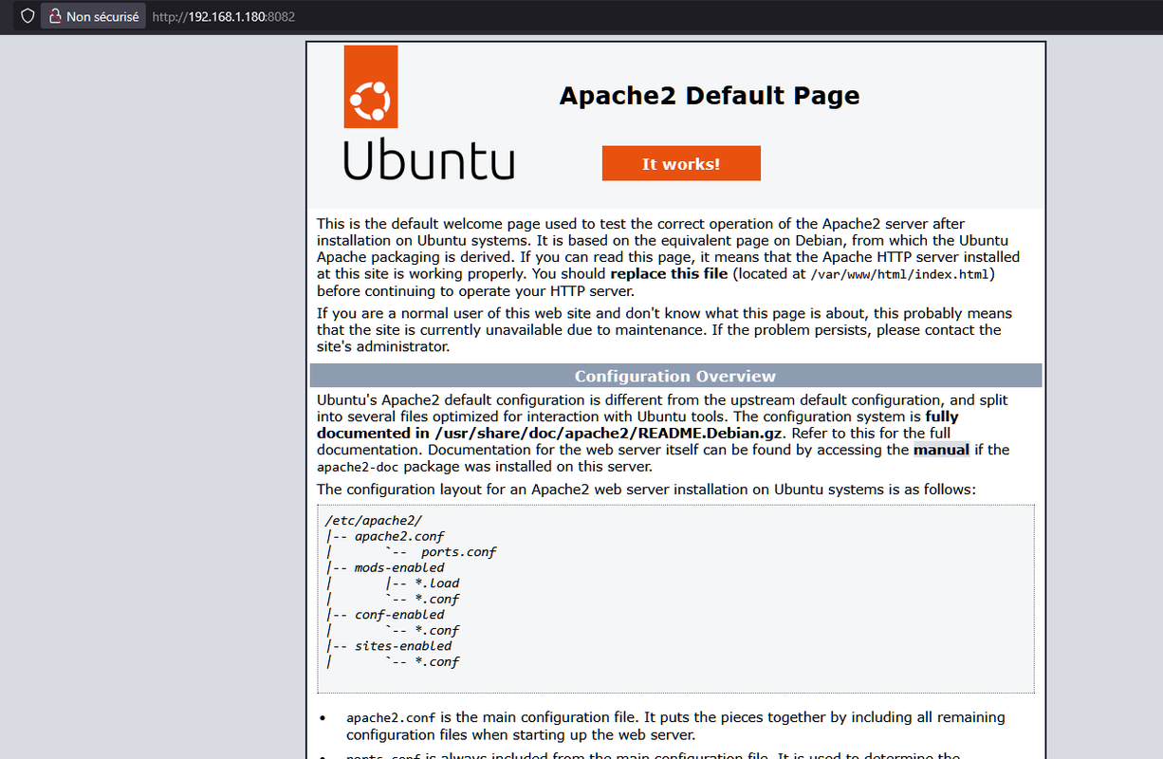Click the bold 'replace this file' text
Screen dimensions: 1163x759
669,274
